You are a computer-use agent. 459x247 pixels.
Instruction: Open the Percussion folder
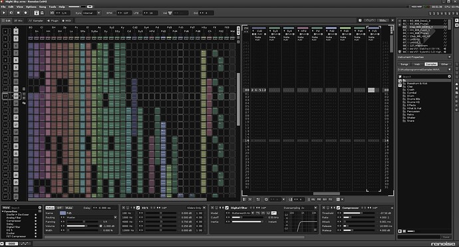tap(413, 112)
